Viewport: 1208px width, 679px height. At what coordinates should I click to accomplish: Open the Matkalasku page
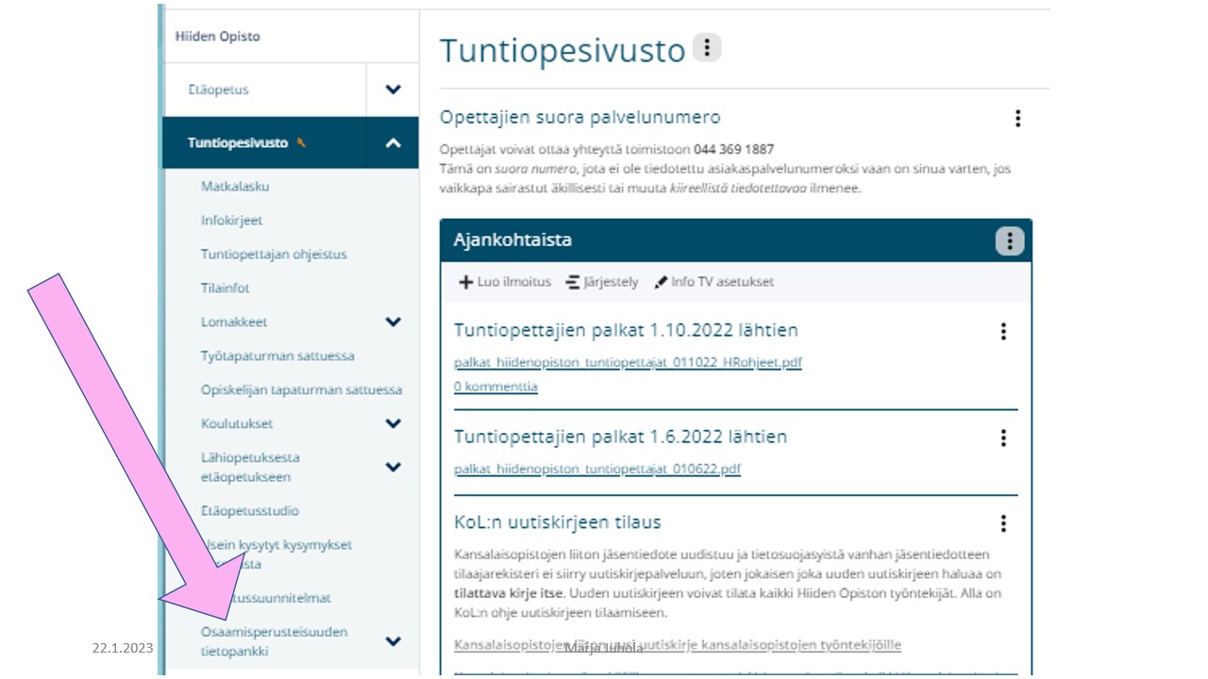point(235,187)
